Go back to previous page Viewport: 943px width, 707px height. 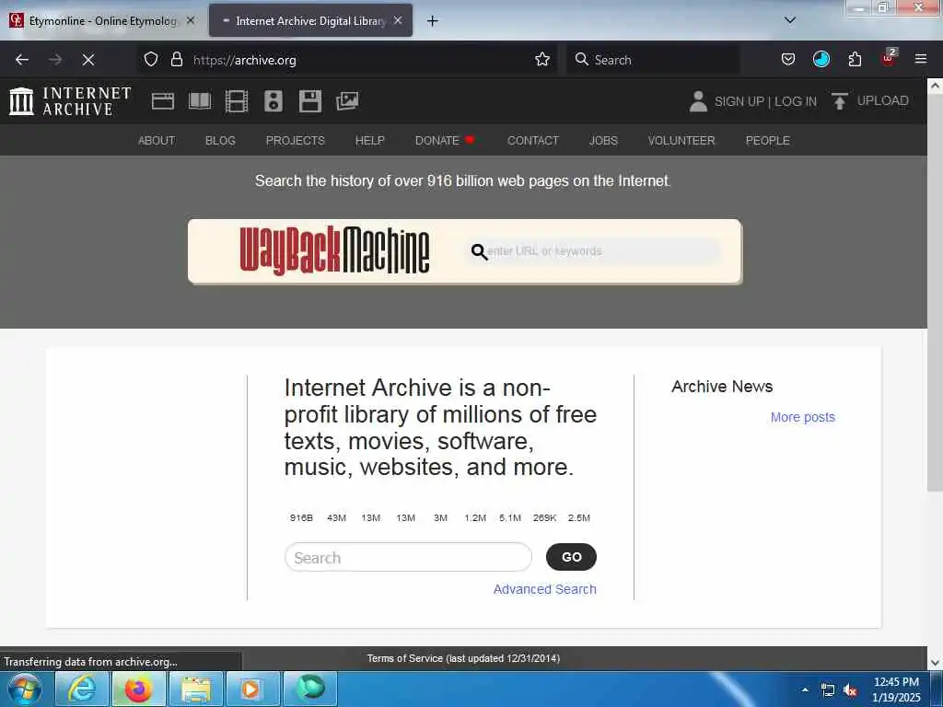pos(22,60)
